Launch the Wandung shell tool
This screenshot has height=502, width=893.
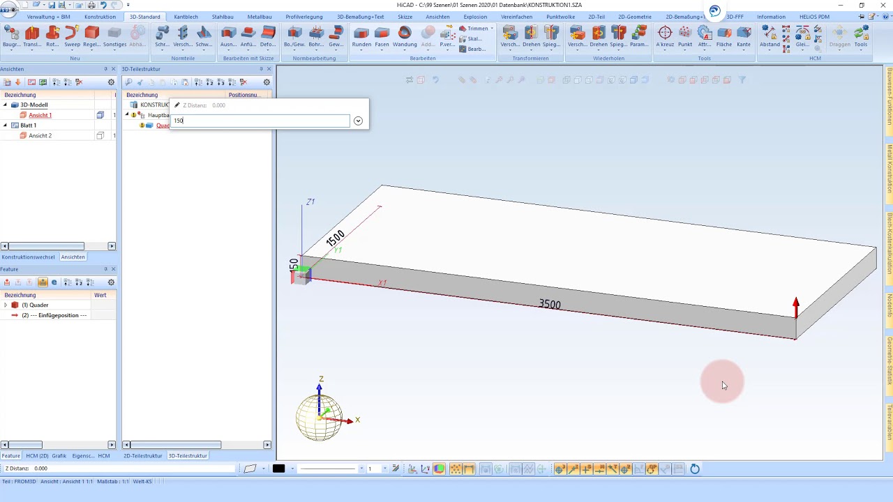click(405, 36)
